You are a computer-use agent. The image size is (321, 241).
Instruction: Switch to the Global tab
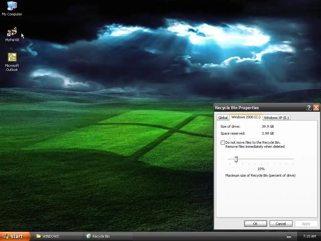point(223,117)
